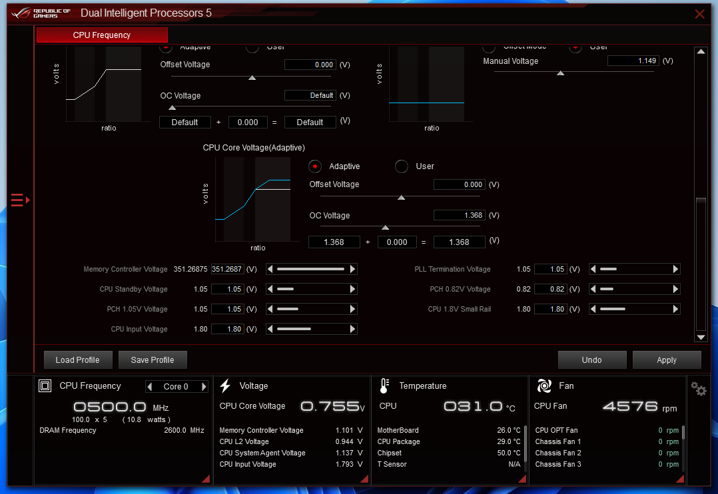Click the CPU System Agent Voltage label

click(x=262, y=453)
